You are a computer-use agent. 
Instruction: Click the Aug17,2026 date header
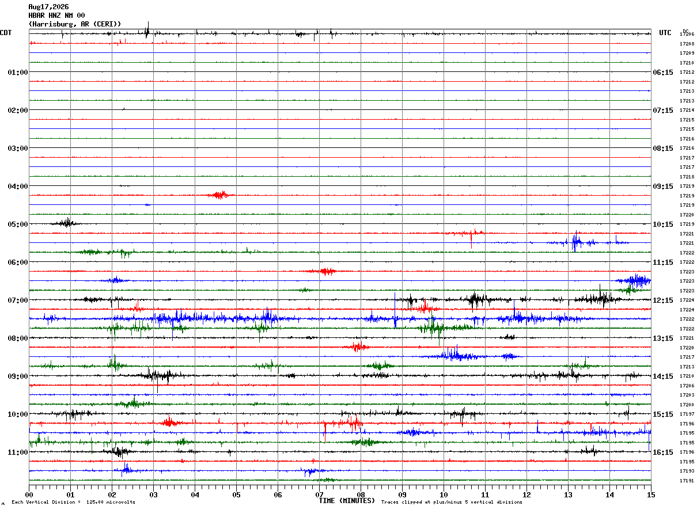tap(48, 7)
